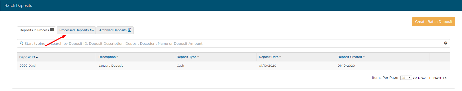Image resolution: width=462 pixels, height=91 pixels.
Task: Sort by Description using arrow icon
Action: click(118, 56)
